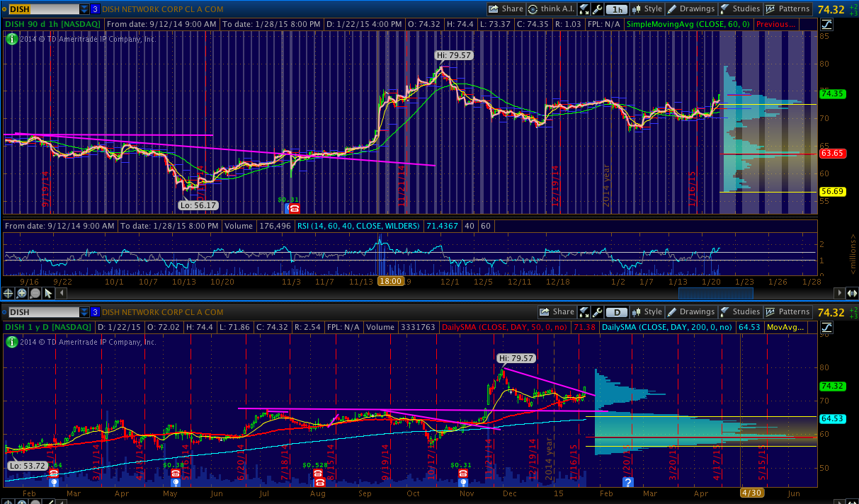859x504 pixels.
Task: Select the crosshair pan tool below upper chart
Action: pos(8,292)
